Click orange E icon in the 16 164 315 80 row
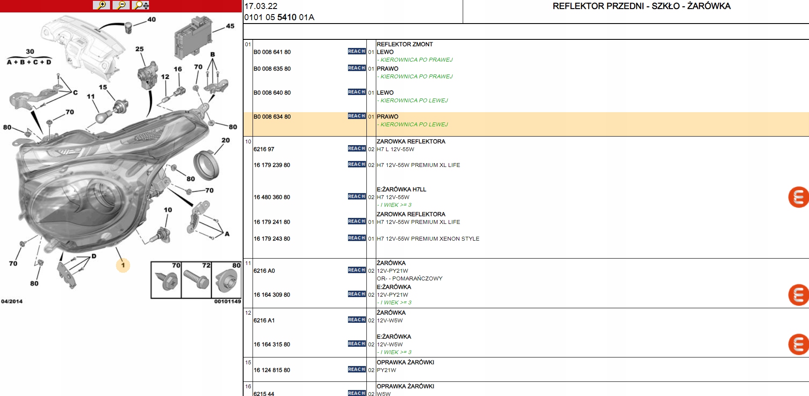809x396 pixels. [x=798, y=345]
